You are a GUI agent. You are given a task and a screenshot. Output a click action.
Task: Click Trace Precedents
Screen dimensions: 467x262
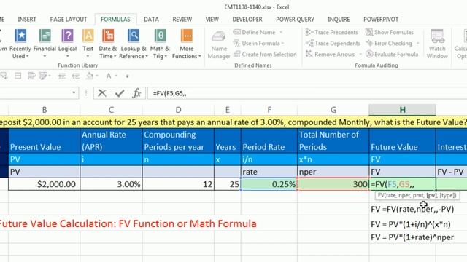(332, 32)
